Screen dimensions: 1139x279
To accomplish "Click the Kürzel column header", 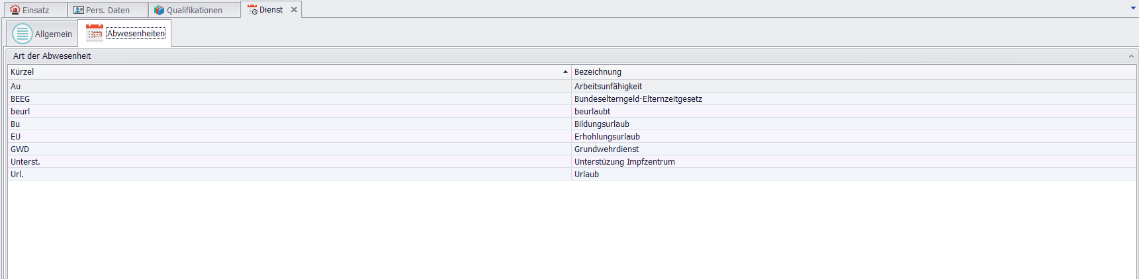I will point(23,72).
